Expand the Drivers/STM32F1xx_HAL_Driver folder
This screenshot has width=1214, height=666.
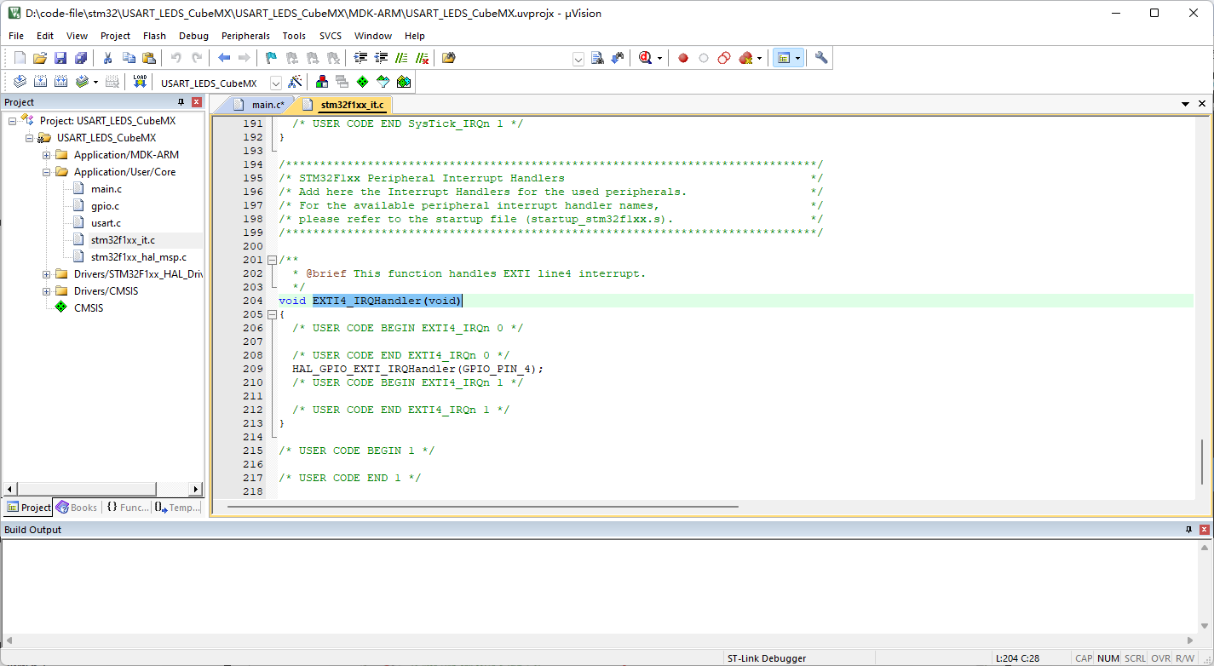[47, 274]
